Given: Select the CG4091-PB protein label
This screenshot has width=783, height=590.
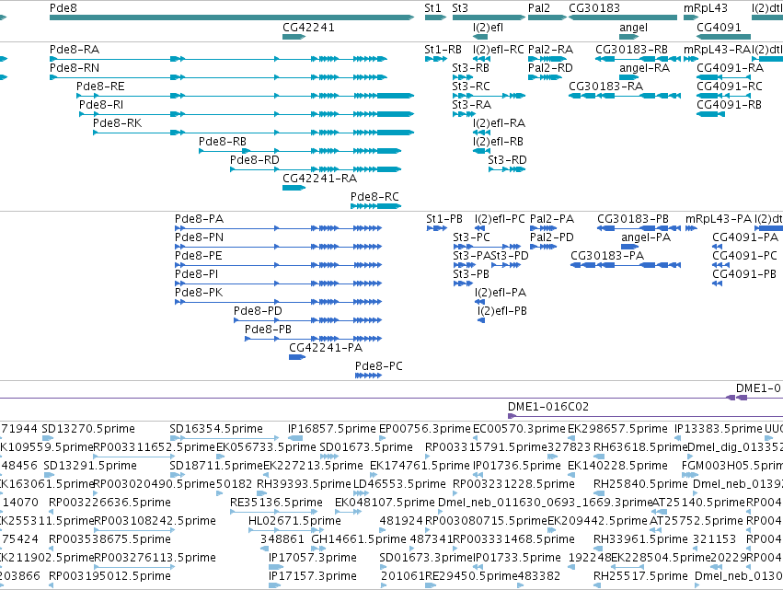Looking at the screenshot, I should pyautogui.click(x=744, y=275).
